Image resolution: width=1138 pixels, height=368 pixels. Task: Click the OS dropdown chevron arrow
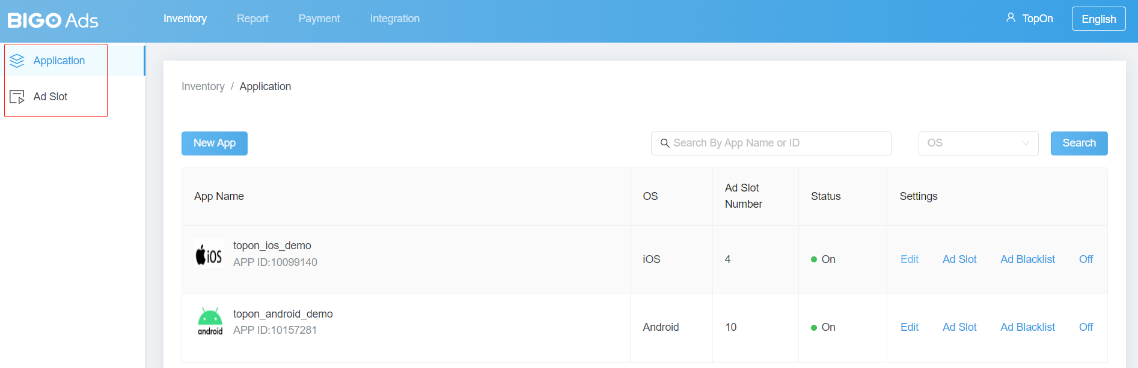[1026, 143]
